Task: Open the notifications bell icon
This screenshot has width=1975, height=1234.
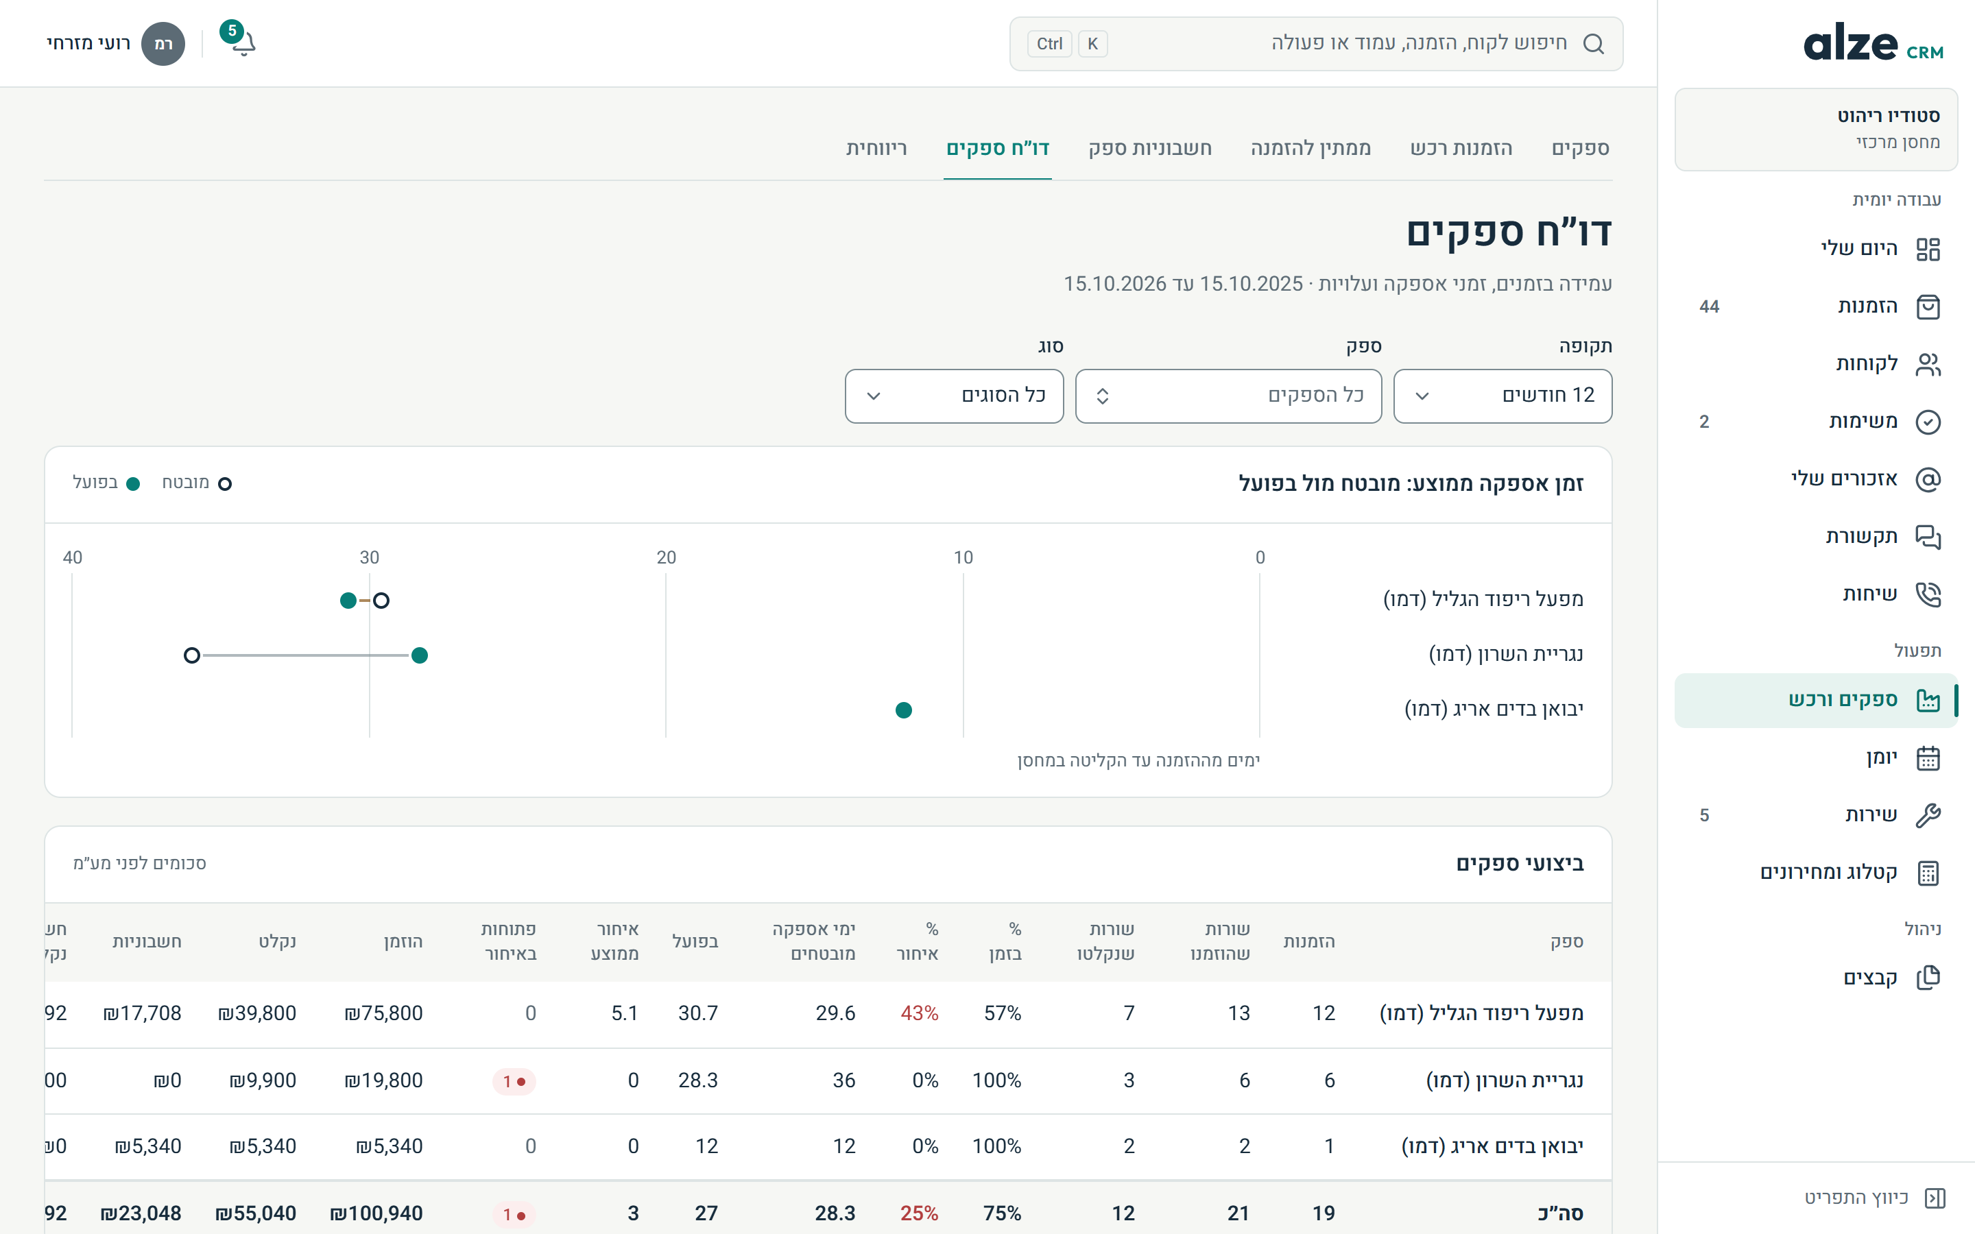Action: click(243, 43)
